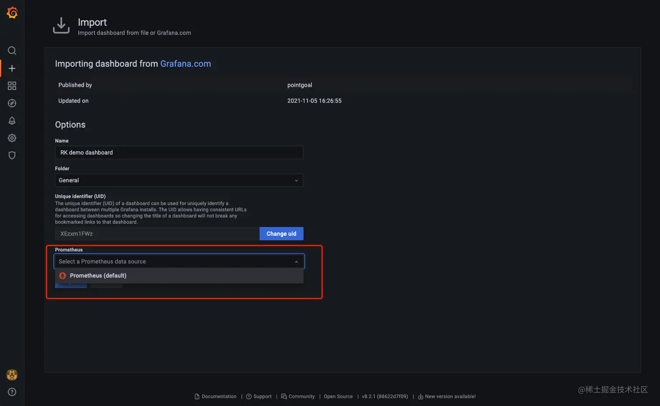Open the user profile avatar
This screenshot has height=406, width=660.
pyautogui.click(x=12, y=375)
